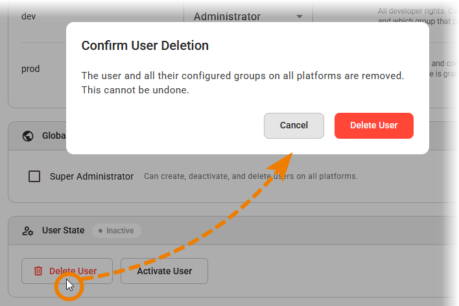Select the Confirm User Deletion title

pos(145,45)
